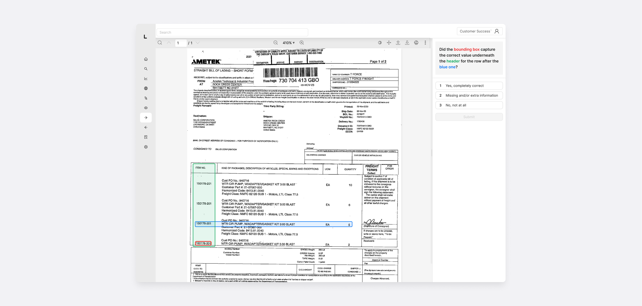Open vertical three-dots more options menu
This screenshot has width=642, height=306.
click(425, 43)
